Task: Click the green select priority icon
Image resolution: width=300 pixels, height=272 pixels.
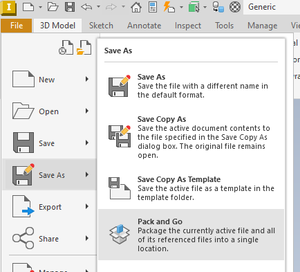Action: [x=194, y=7]
